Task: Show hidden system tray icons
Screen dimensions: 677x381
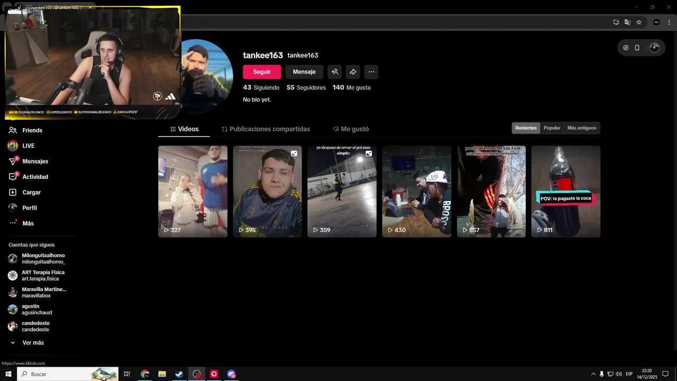Action: coord(593,374)
